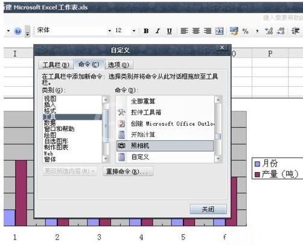The width and height of the screenshot is (303, 245).
Task: Toggle Underline formatting in the toolbar
Action: 170,31
